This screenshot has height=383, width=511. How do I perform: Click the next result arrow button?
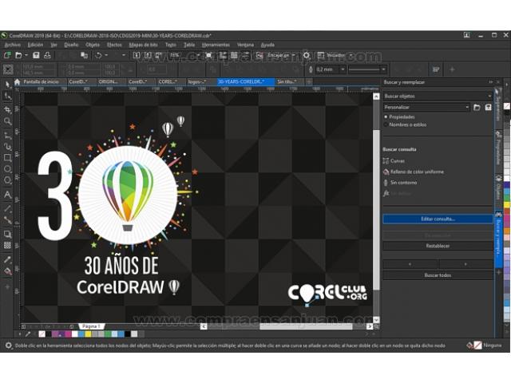coord(465,264)
